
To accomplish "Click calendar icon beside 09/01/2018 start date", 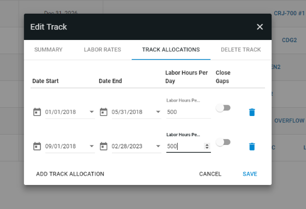I will pyautogui.click(x=37, y=146).
